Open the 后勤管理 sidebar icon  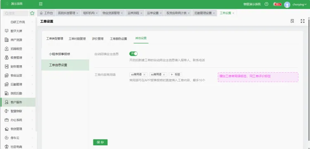tap(7, 84)
